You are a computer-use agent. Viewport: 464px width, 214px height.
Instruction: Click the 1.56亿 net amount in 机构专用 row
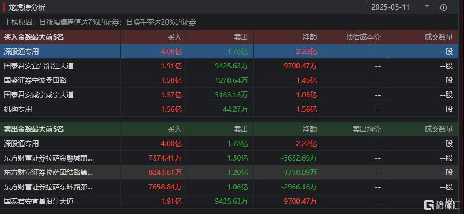pyautogui.click(x=306, y=109)
